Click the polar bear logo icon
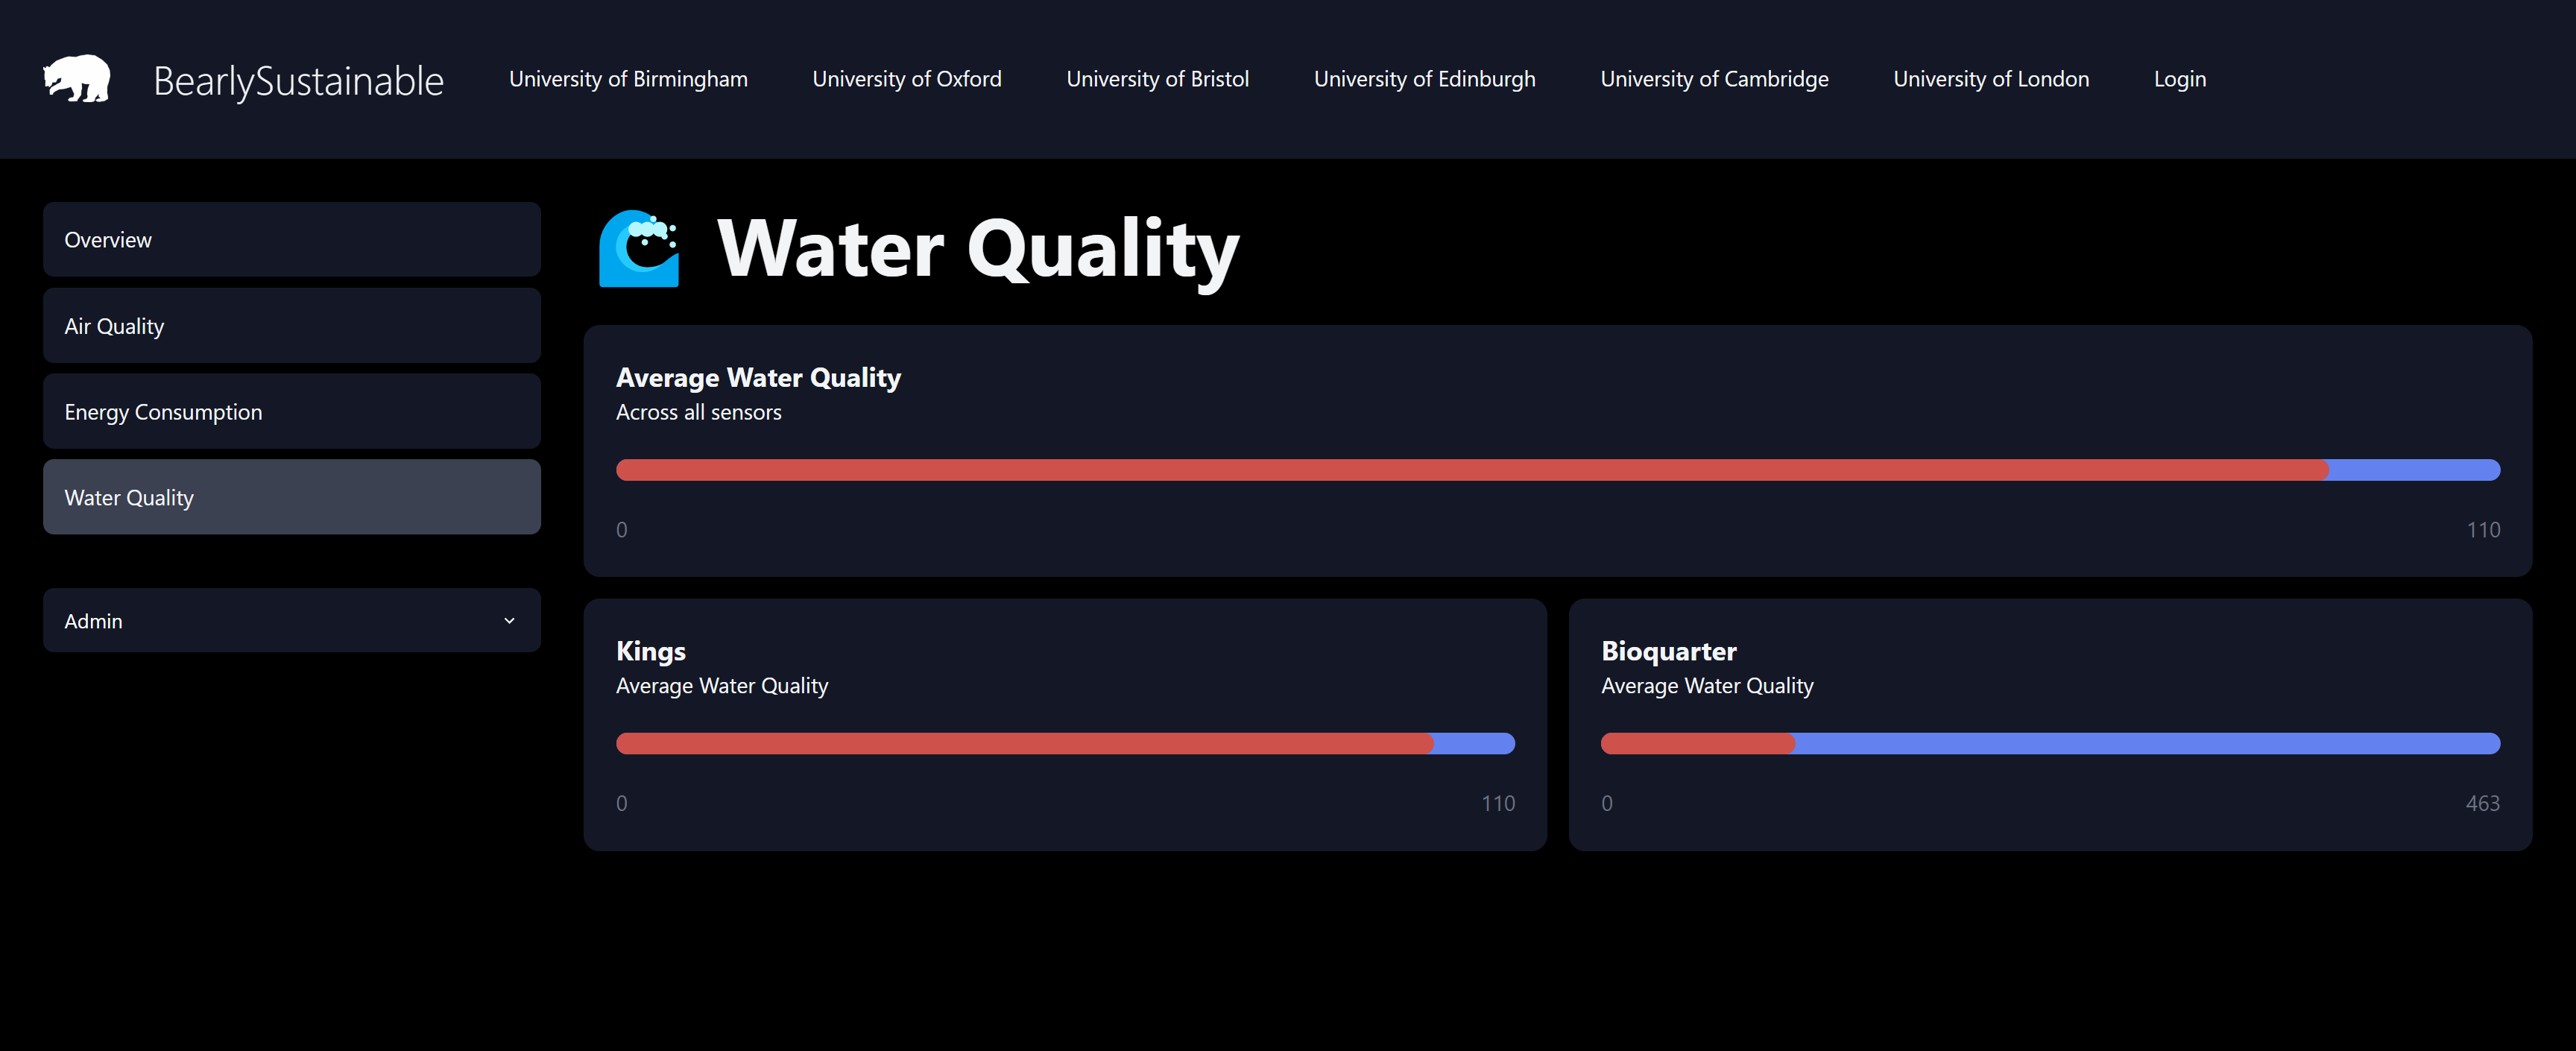This screenshot has height=1051, width=2576. (77, 79)
